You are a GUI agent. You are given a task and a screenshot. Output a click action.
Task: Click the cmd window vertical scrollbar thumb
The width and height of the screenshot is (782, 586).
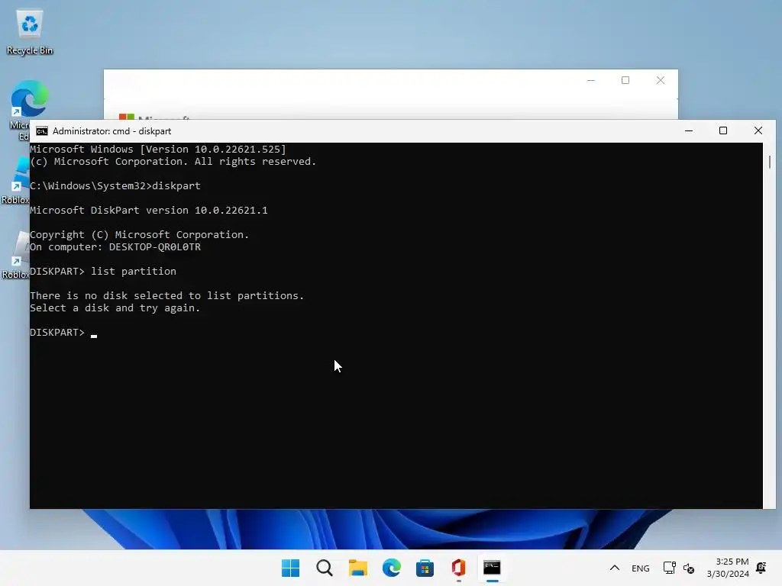[770, 162]
